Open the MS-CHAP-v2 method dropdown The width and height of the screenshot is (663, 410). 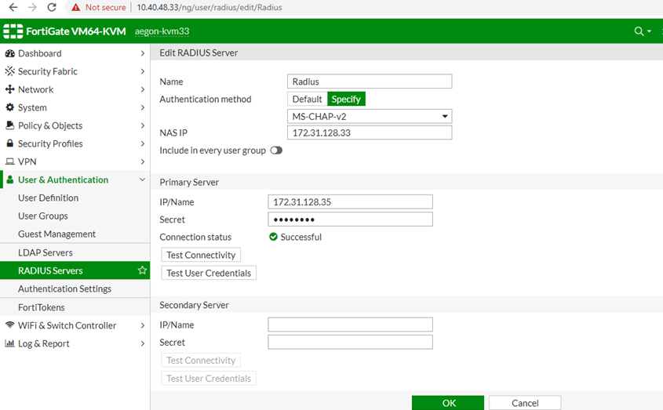click(x=370, y=117)
